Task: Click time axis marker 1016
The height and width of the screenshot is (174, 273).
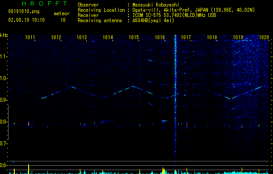Action: click(x=160, y=37)
